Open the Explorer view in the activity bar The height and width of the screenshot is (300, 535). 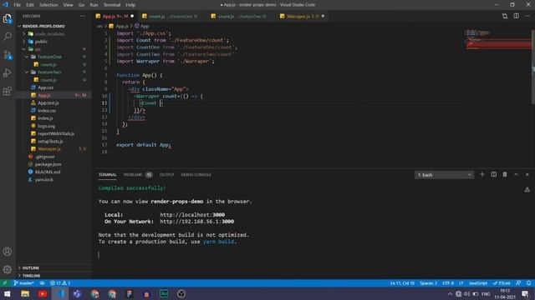8,18
